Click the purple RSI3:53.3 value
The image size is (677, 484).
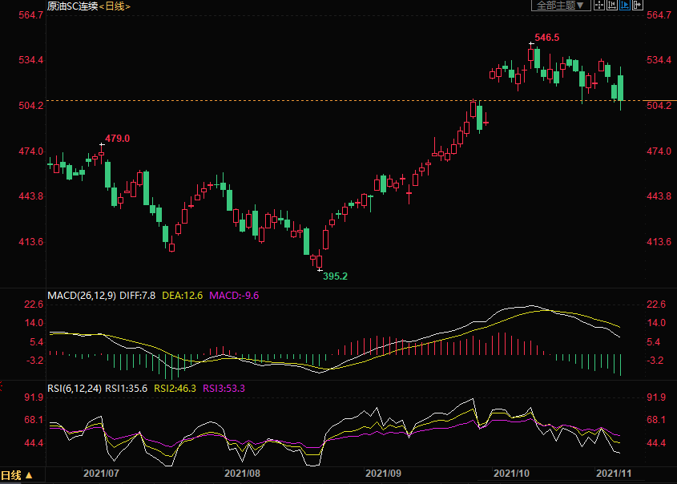coord(224,388)
